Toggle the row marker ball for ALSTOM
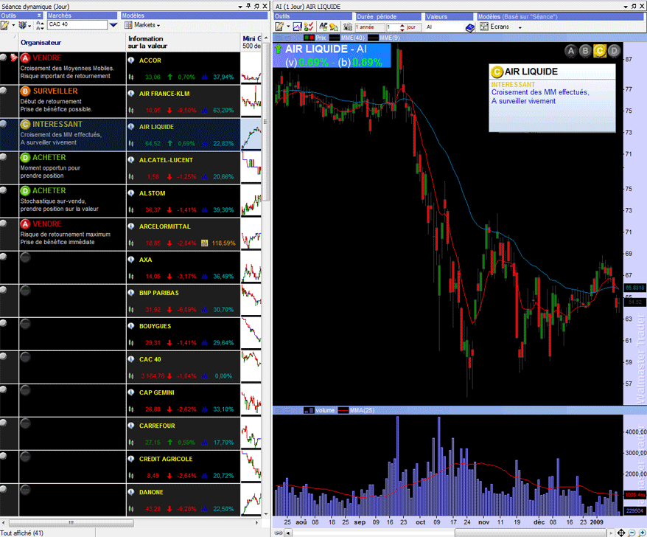The image size is (647, 537). 3,190
